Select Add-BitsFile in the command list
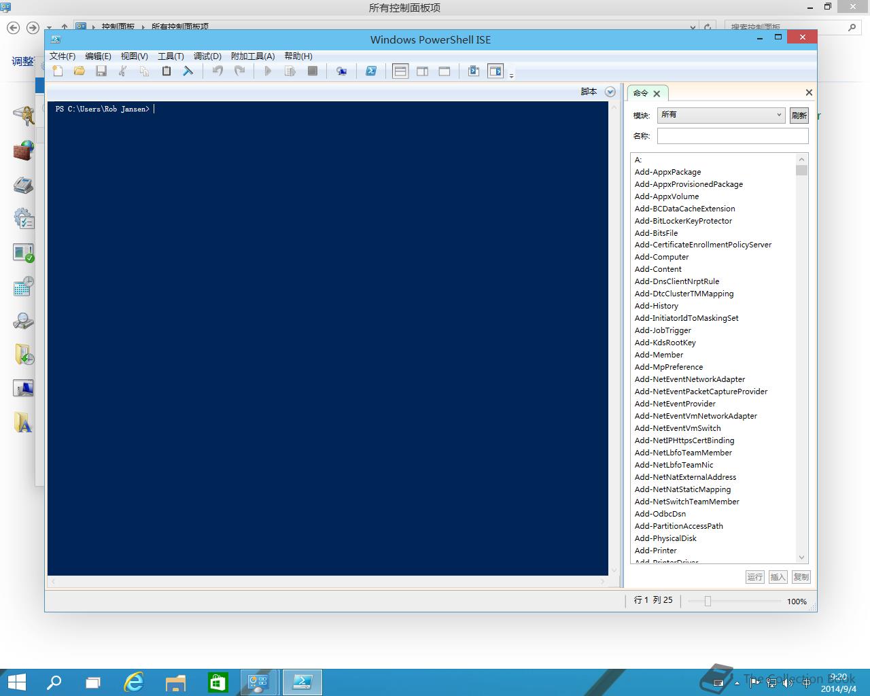The image size is (870, 696). (x=656, y=233)
